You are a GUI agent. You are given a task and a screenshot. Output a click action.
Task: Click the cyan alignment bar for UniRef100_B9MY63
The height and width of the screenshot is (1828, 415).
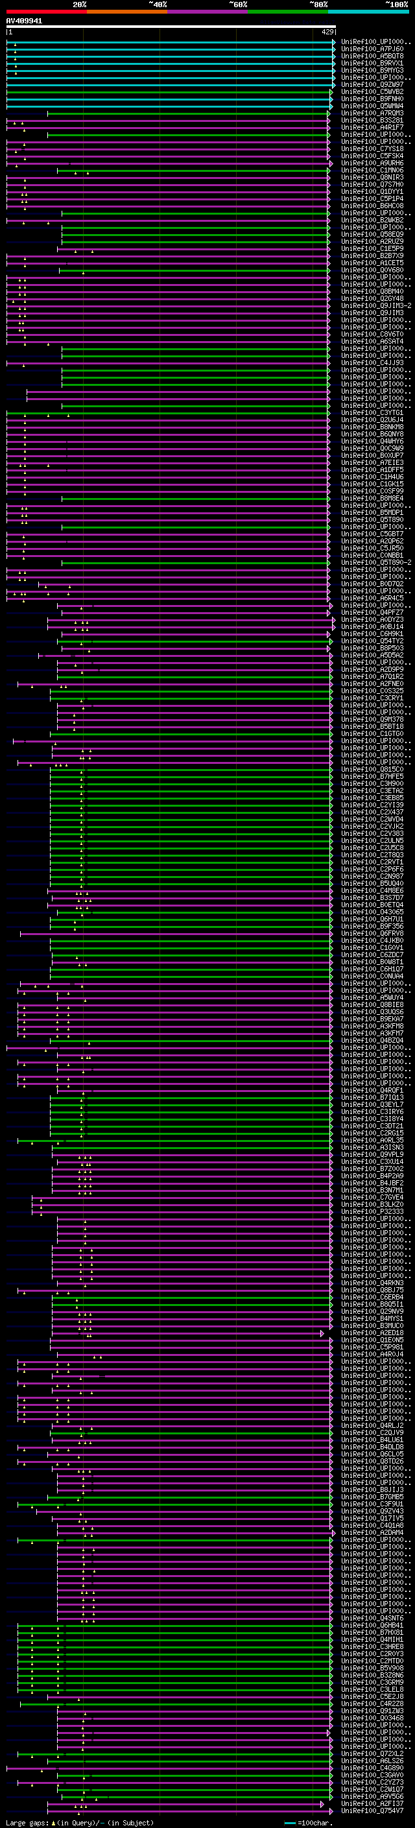coord(171,71)
